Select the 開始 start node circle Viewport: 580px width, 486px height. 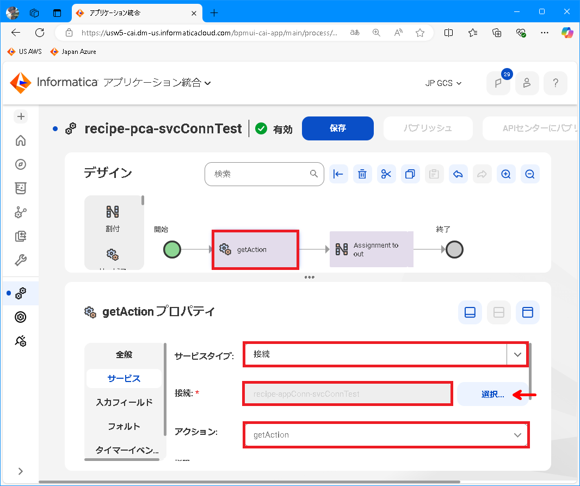172,249
